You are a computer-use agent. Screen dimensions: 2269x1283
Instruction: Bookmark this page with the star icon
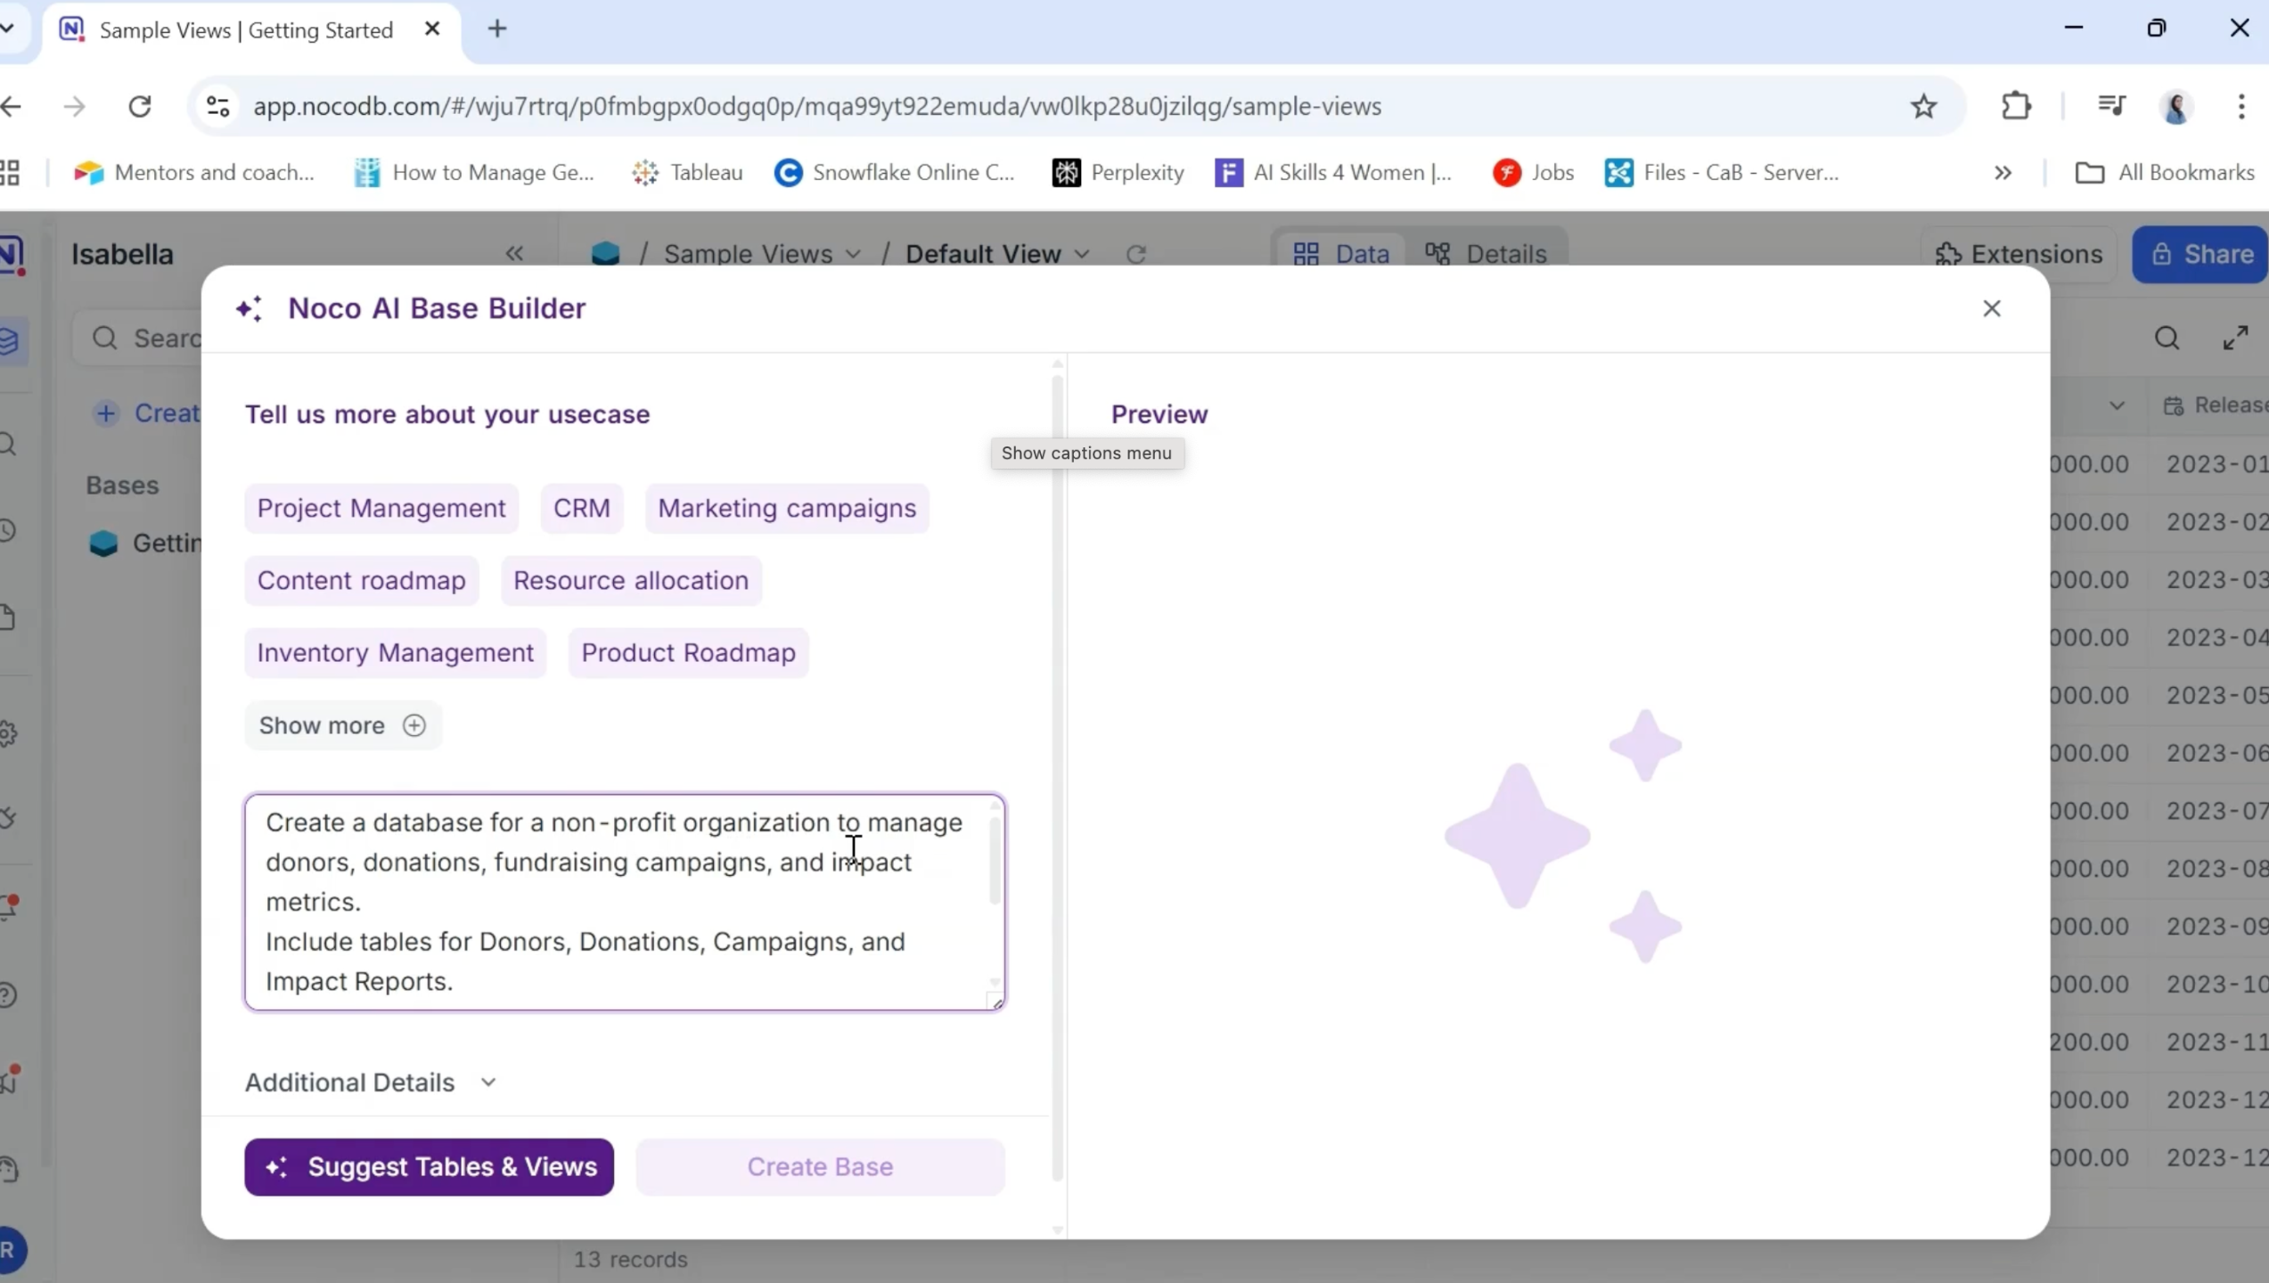[1923, 106]
